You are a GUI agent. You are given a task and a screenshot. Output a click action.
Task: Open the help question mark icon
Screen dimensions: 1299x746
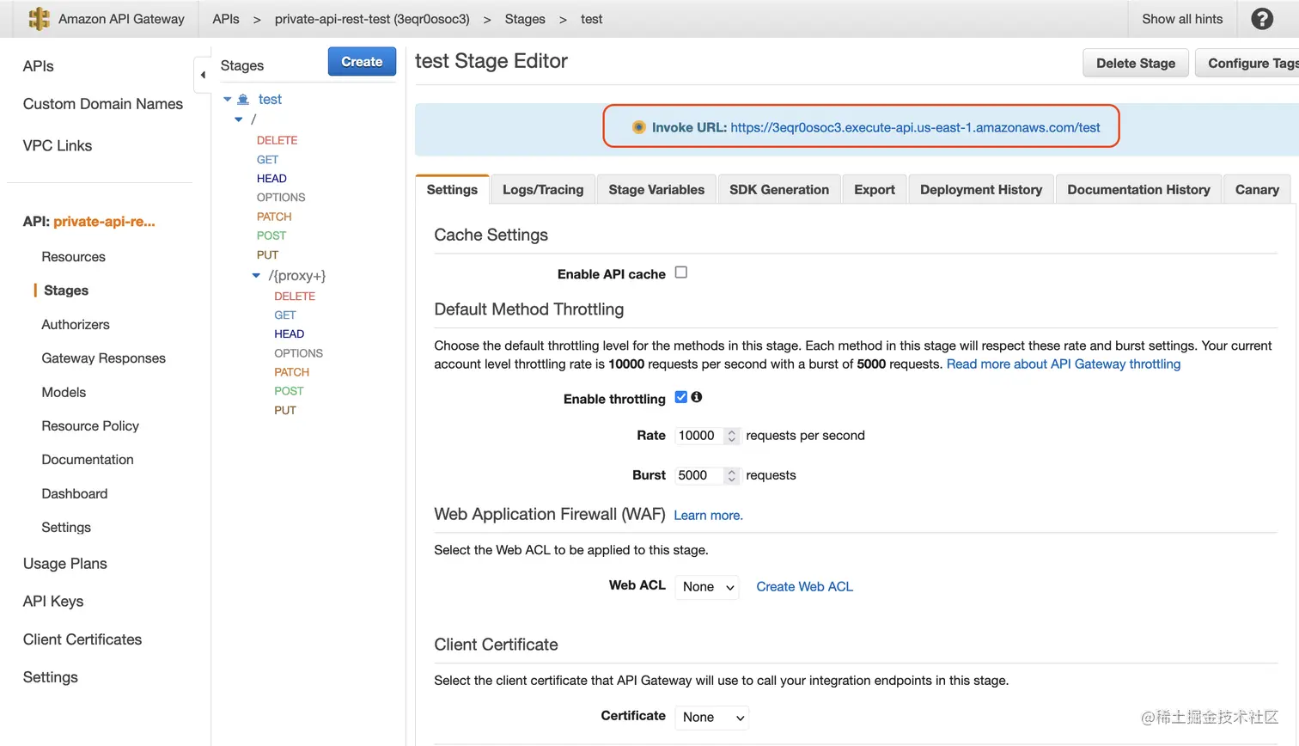tap(1262, 19)
